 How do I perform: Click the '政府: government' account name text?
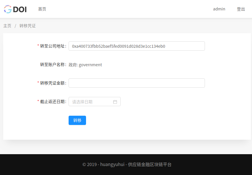(85, 65)
